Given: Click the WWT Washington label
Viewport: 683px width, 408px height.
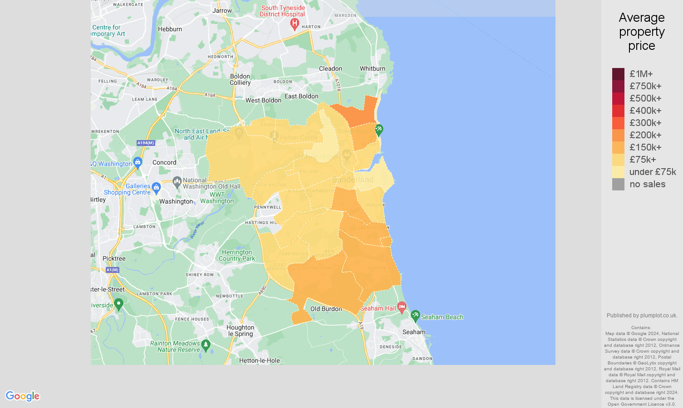Looking at the screenshot, I should click(x=217, y=198).
